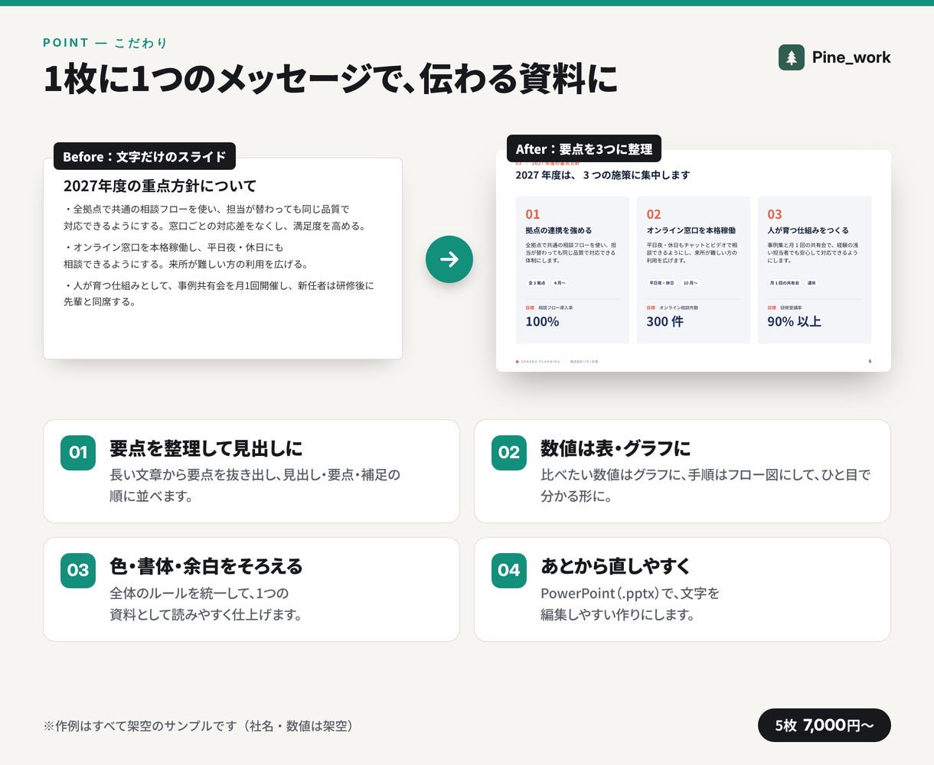
Task: Click 人が育つ仕組みをつくる card title
Action: [808, 230]
